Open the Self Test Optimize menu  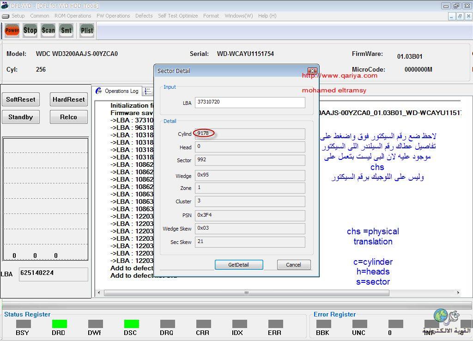178,16
